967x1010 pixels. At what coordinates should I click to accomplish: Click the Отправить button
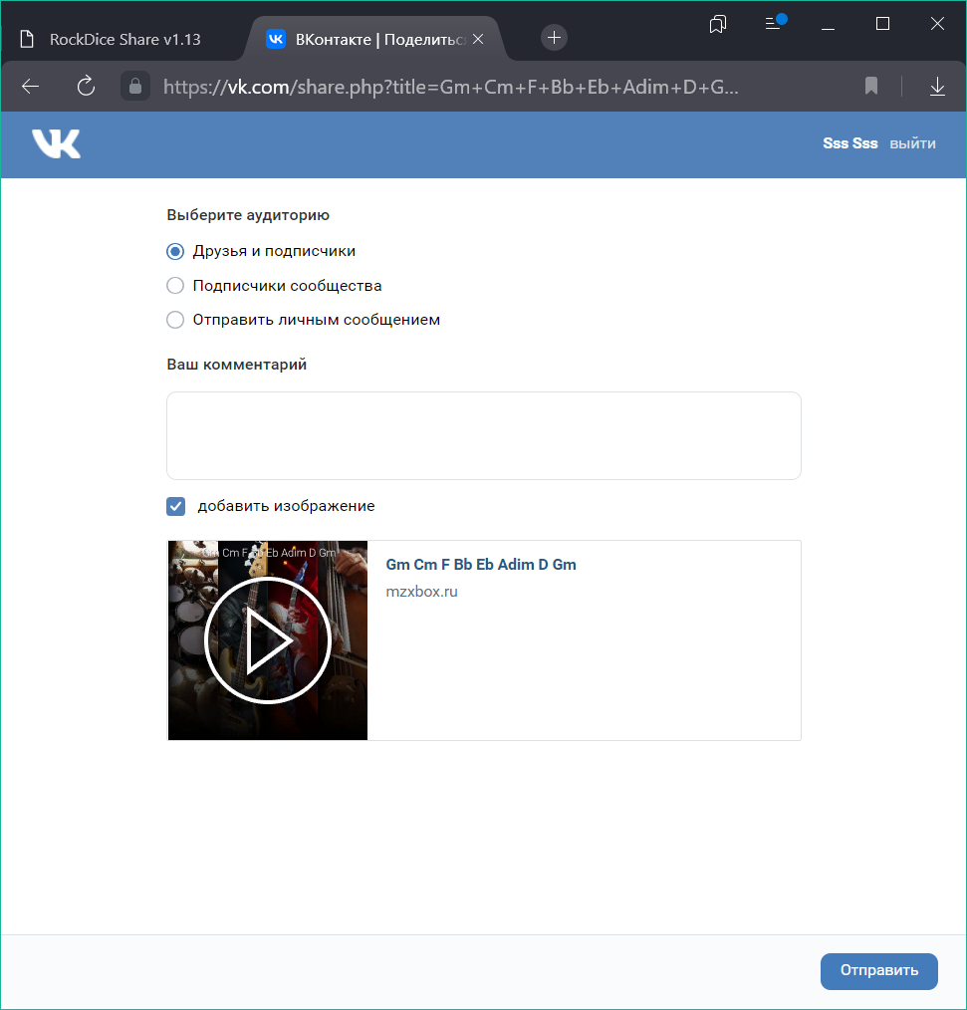[x=878, y=971]
